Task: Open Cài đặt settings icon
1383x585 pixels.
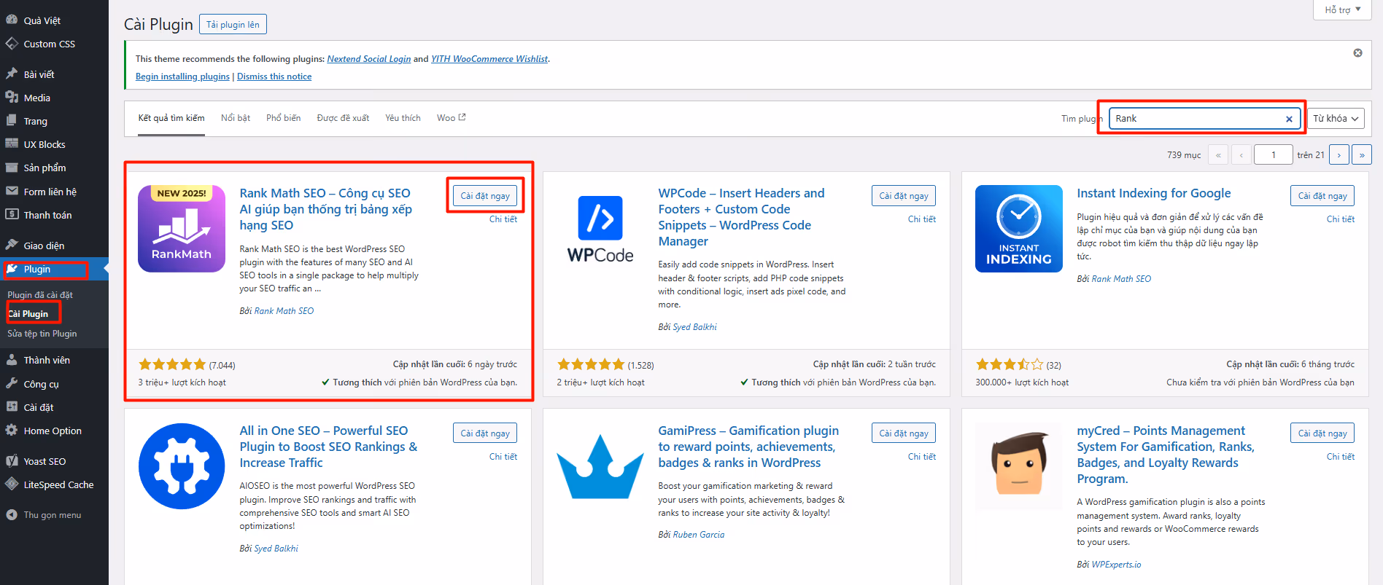Action: coord(12,407)
